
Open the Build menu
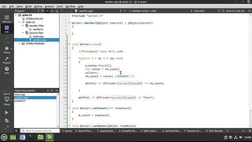pos(28,6)
